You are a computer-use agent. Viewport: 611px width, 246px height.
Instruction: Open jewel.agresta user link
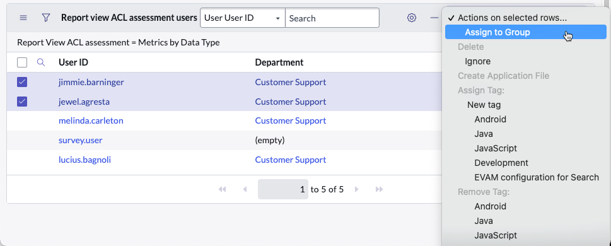(x=84, y=102)
